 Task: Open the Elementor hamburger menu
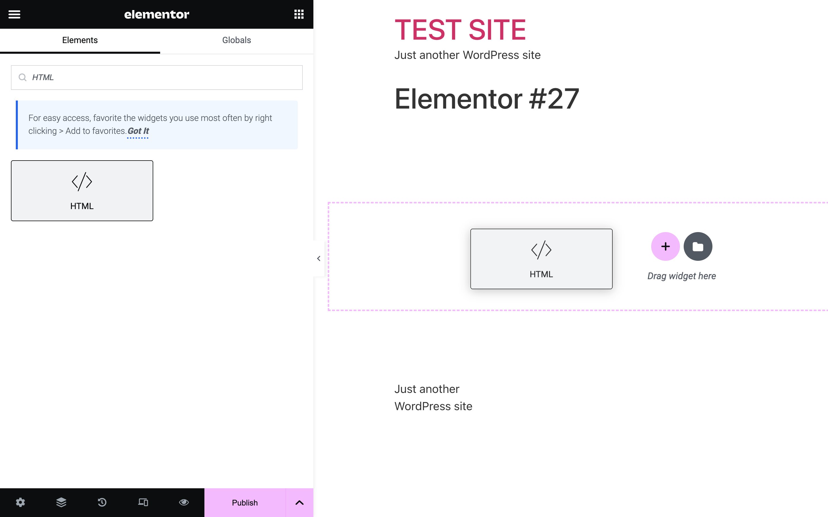pos(14,14)
